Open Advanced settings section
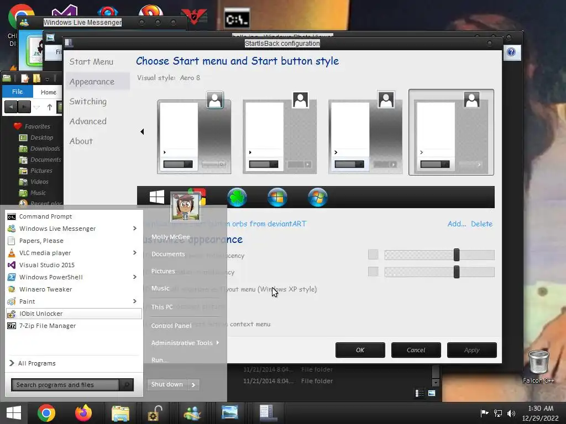566x424 pixels. tap(88, 121)
